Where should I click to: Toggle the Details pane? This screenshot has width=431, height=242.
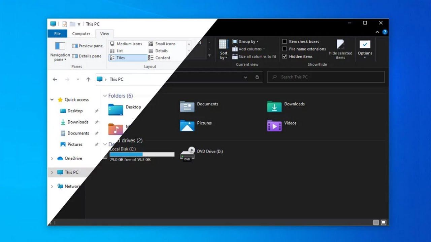[87, 56]
